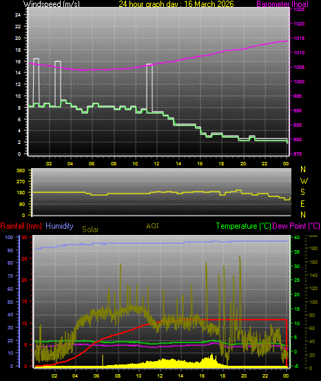Select the "Rainfall (mm)" legend label
The image size is (321, 381).
21,226
